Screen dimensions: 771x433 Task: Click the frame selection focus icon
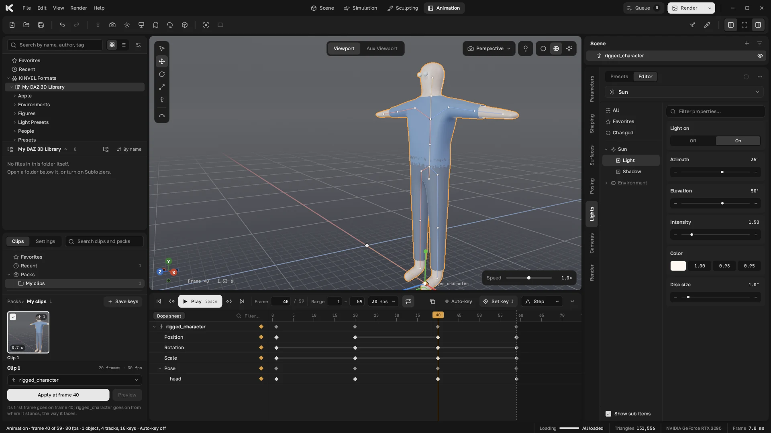pos(206,25)
